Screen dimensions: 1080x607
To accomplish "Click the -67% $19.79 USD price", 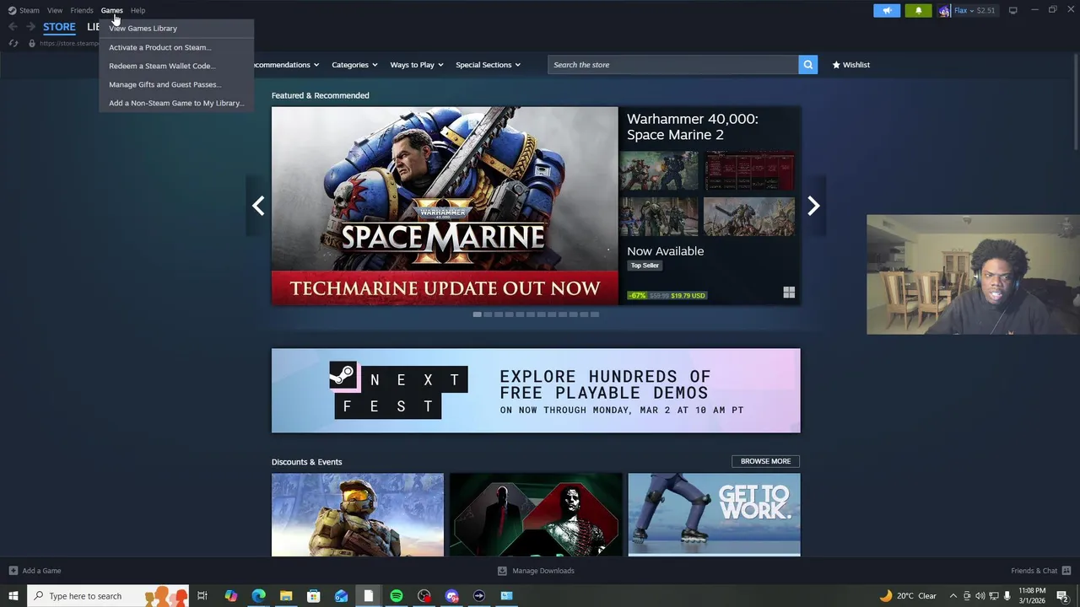I will tap(667, 296).
